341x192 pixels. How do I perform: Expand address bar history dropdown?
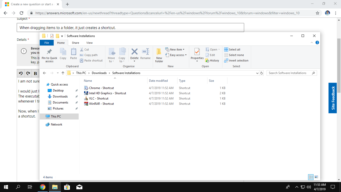257,73
